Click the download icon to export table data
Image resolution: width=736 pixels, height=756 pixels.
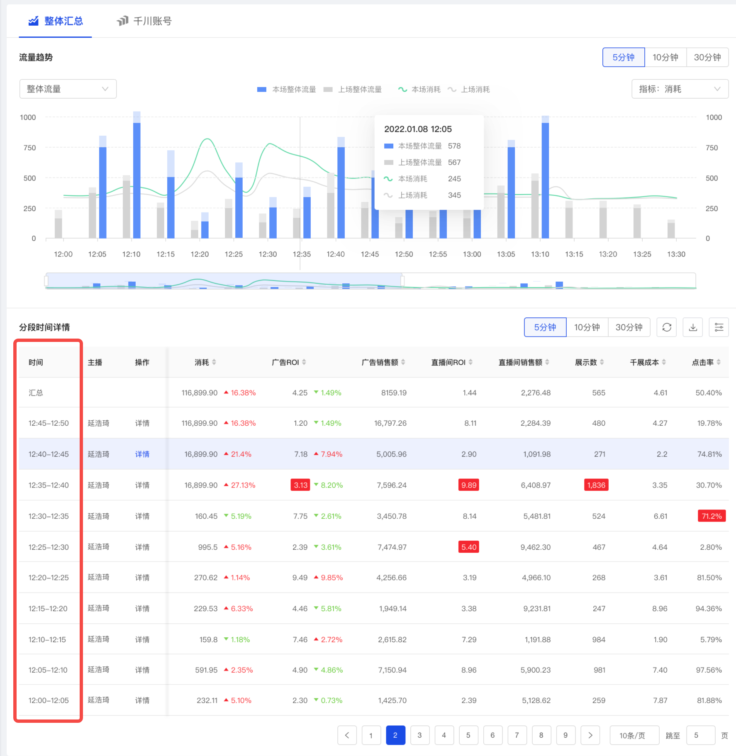coord(692,327)
